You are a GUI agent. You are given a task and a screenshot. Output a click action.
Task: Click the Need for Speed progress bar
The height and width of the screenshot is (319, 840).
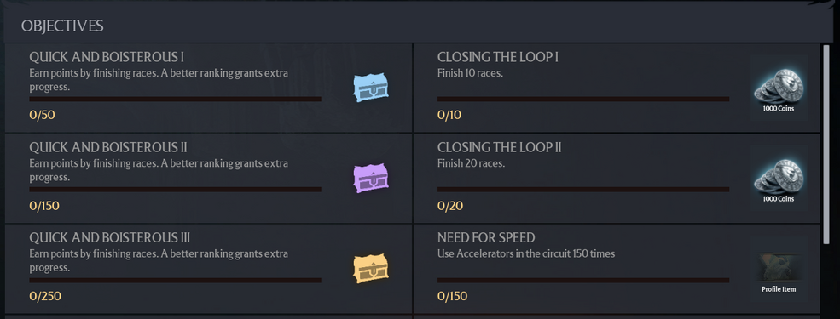pos(582,280)
